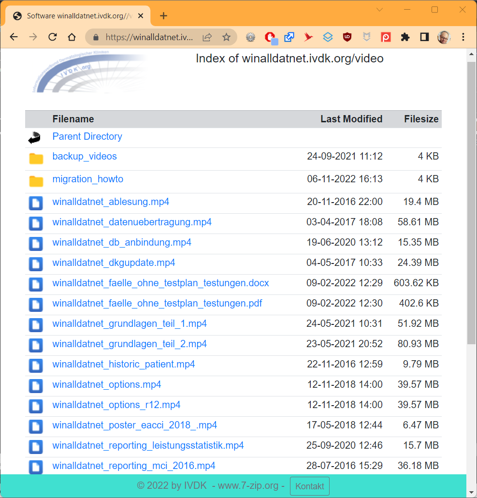Open a new browser tab
This screenshot has height=498, width=477.
point(163,16)
